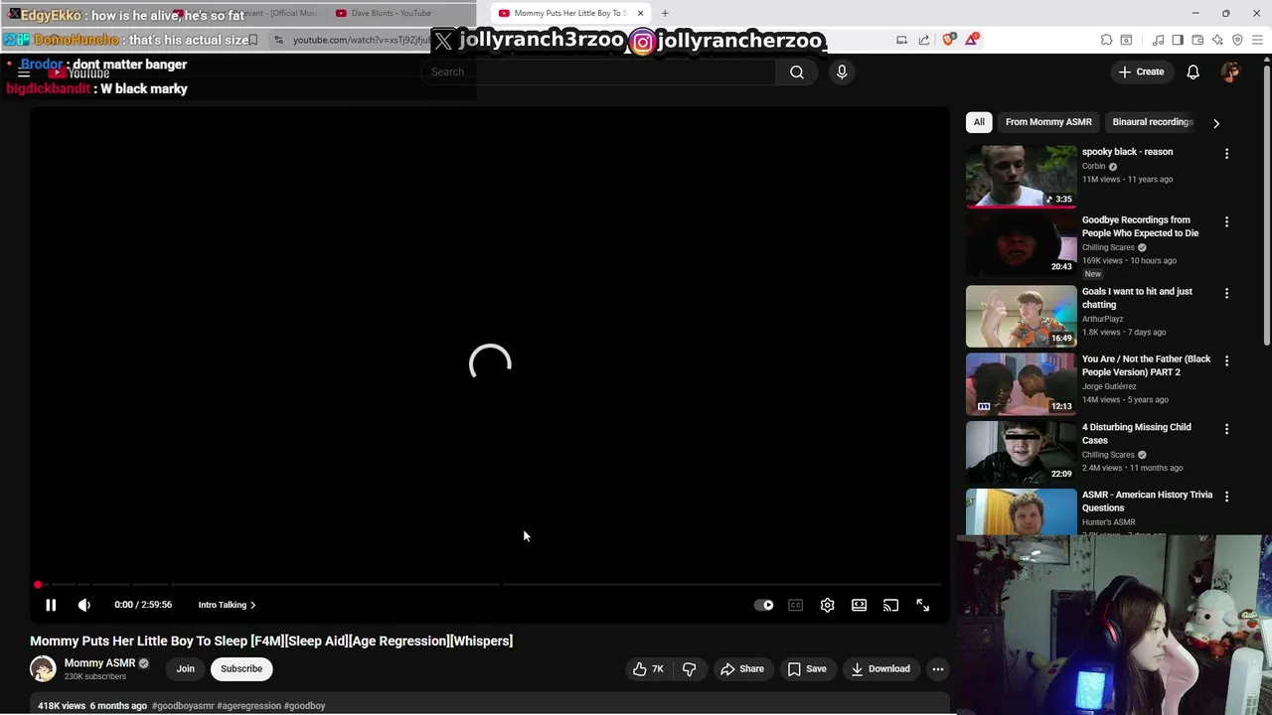Close the Mommy Puts Her Little Boy tab
The height and width of the screenshot is (715, 1272).
click(640, 13)
